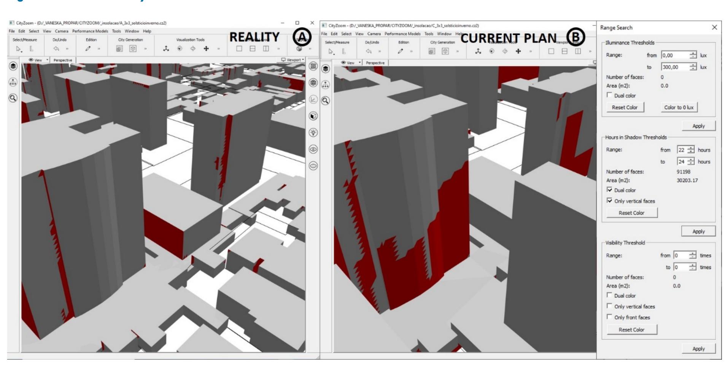Viewport: 728px width, 365px height.
Task: Click stepper of Hours in Shadow from 22
Action: pos(691,150)
